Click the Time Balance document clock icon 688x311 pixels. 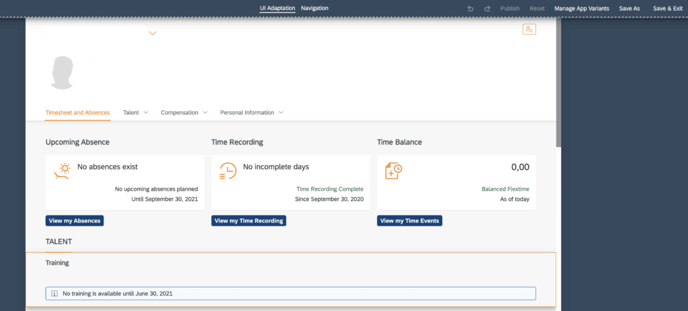pos(393,172)
